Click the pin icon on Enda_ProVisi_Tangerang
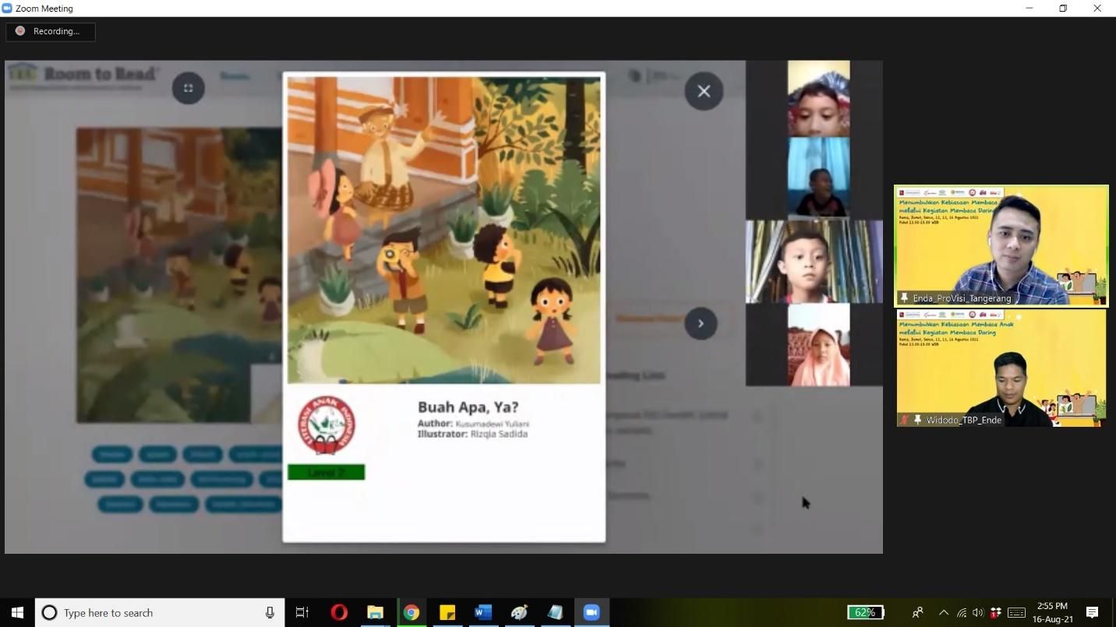 click(x=905, y=298)
